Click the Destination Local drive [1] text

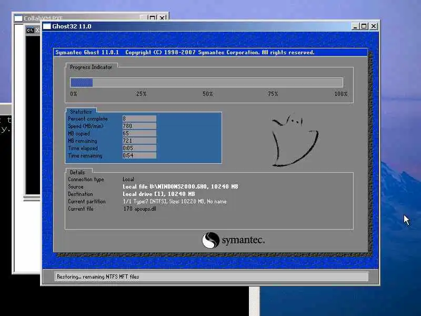[159, 194]
